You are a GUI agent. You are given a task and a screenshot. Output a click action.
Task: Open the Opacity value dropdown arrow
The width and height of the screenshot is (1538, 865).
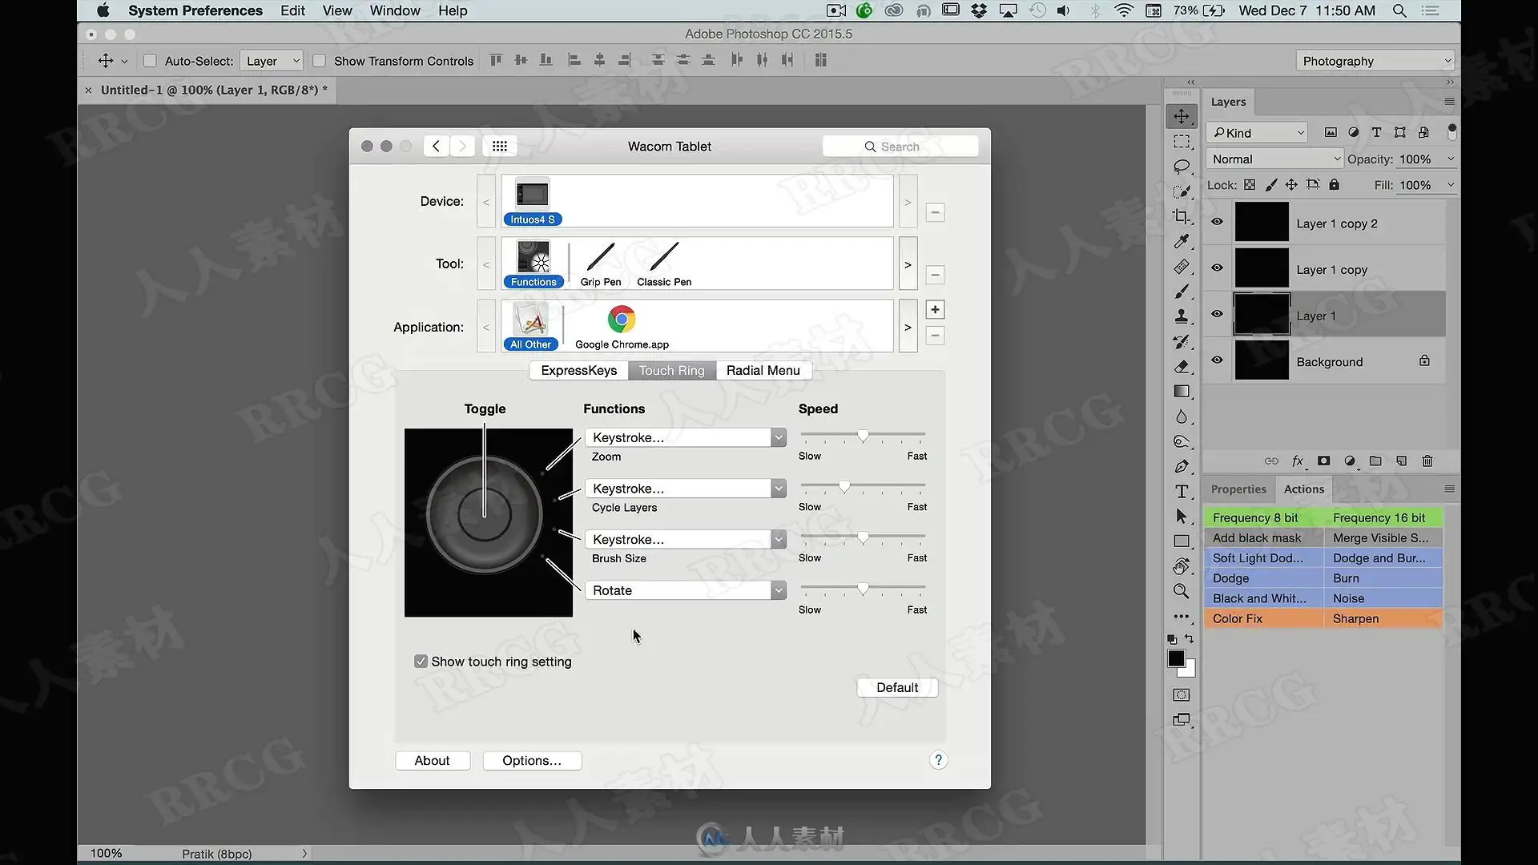click(x=1450, y=159)
